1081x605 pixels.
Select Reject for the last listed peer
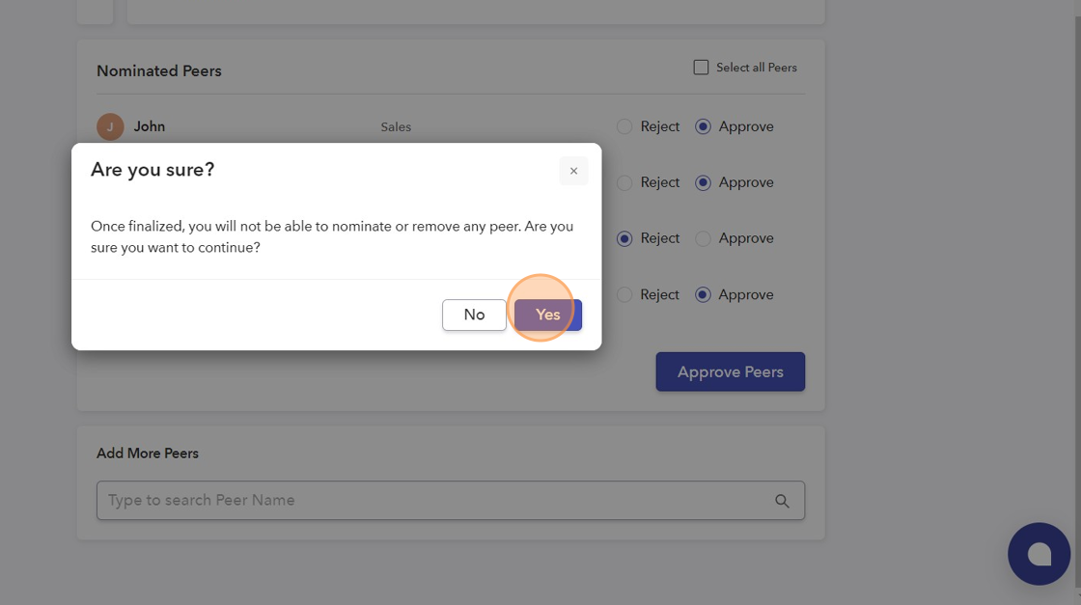point(624,294)
